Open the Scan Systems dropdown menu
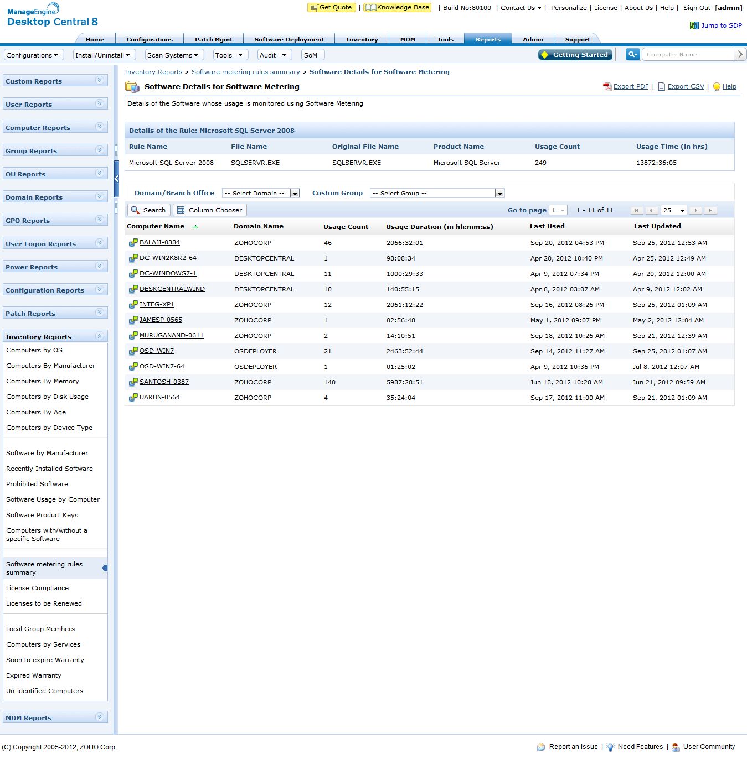 [174, 55]
